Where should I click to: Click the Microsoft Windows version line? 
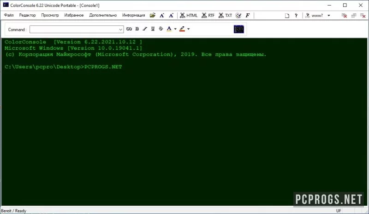pos(73,48)
